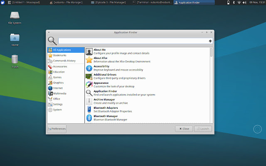This screenshot has height=166, width=266.
Task: Click the Graphics category icon
Action: (x=50, y=83)
